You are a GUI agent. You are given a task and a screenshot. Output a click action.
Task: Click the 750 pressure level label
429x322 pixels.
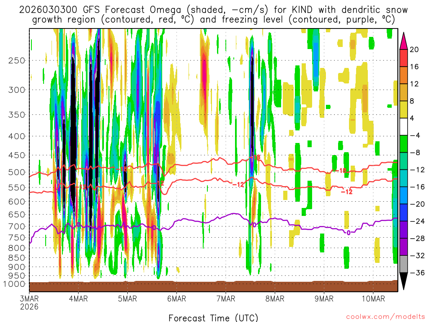coord(17,238)
